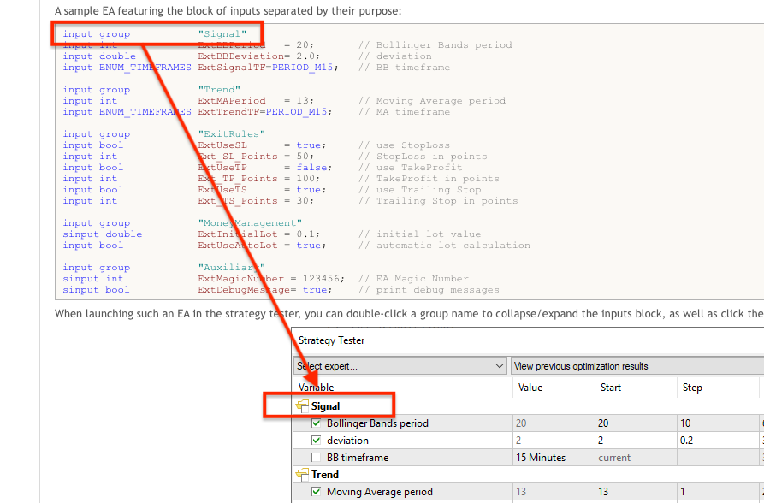Image resolution: width=764 pixels, height=503 pixels.
Task: Open the Select expert dropdown
Action: point(400,366)
